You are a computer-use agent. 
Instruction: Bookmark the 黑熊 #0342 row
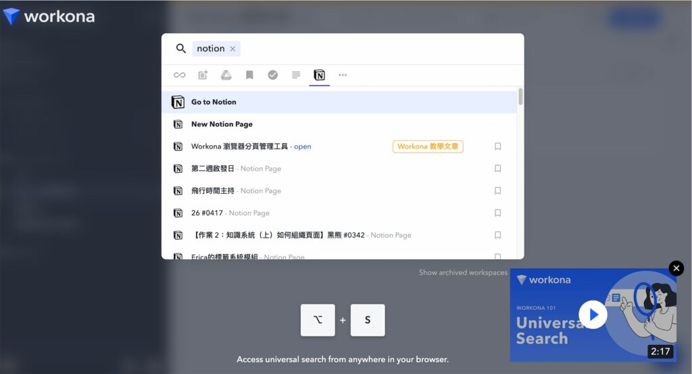point(498,235)
